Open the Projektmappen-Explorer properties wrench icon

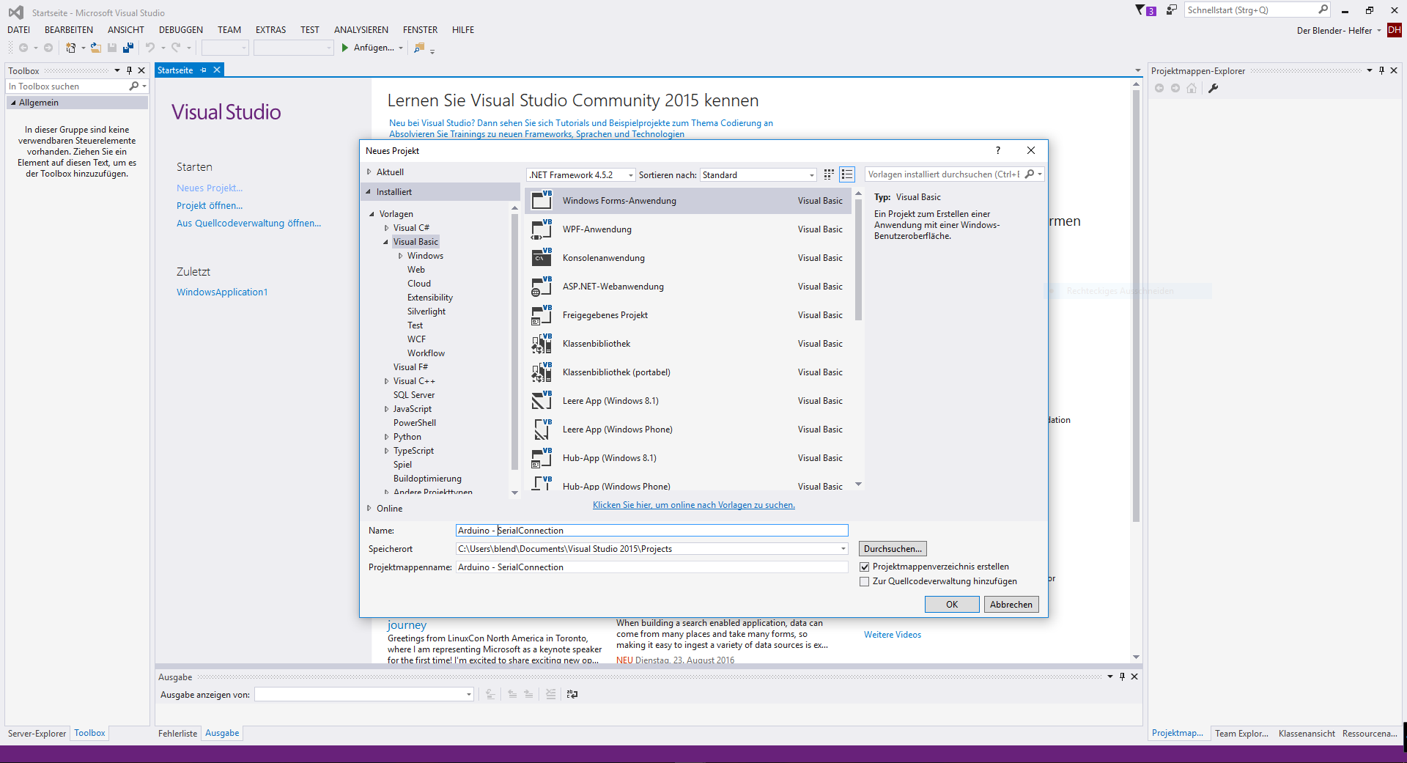(1214, 88)
